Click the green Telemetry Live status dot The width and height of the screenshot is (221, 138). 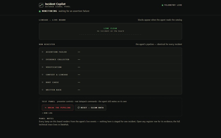pyautogui.click(x=163, y=5)
